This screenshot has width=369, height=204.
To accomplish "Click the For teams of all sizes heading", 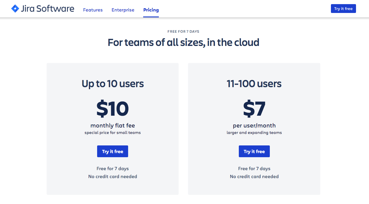I will (x=183, y=42).
